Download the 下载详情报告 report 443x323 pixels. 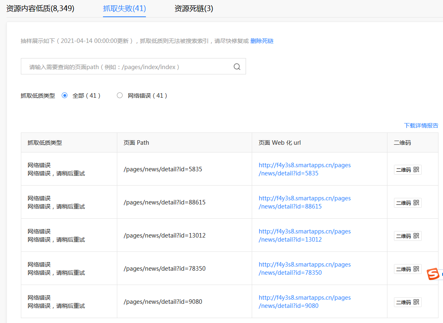pyautogui.click(x=421, y=126)
